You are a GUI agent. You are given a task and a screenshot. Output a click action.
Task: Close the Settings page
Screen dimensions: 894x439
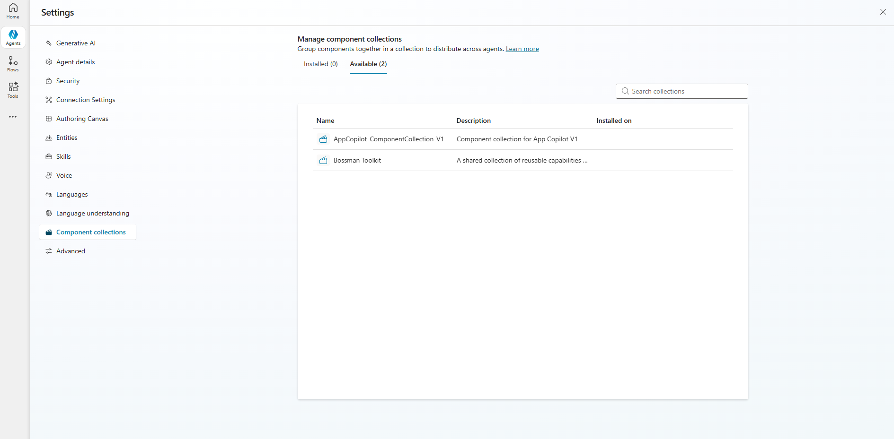click(883, 12)
